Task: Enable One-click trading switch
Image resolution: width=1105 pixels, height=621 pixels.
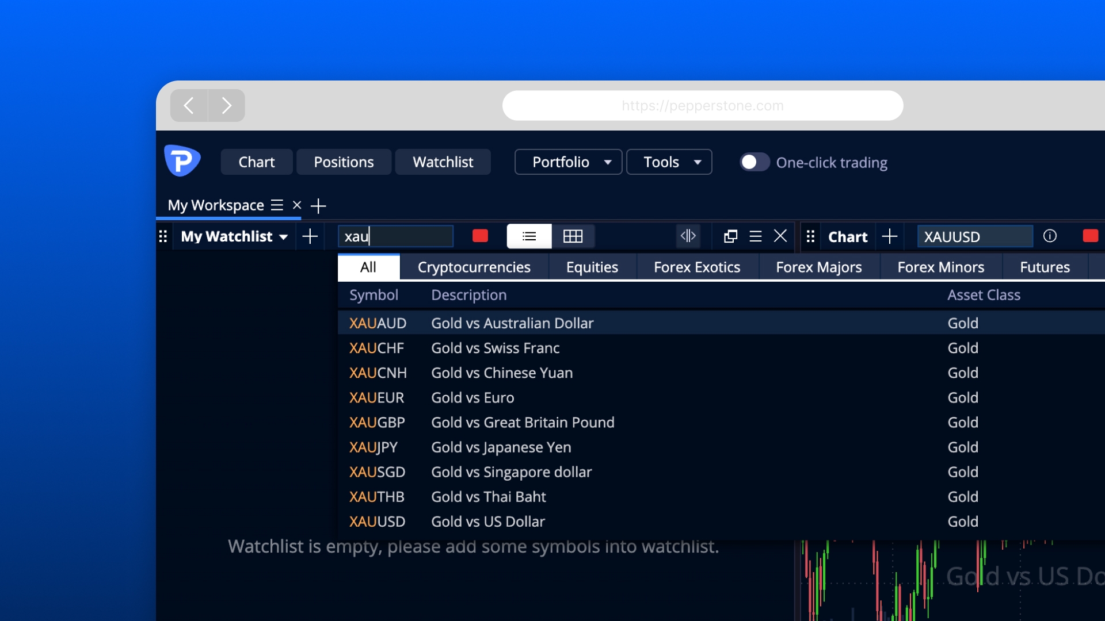Action: (x=754, y=162)
